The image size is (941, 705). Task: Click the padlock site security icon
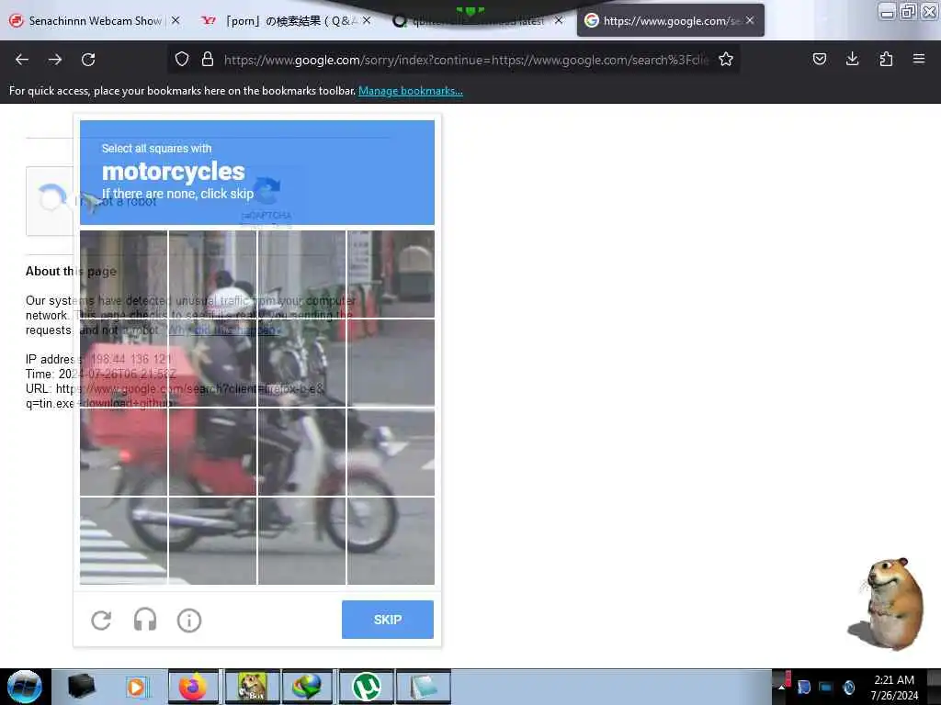pyautogui.click(x=208, y=59)
